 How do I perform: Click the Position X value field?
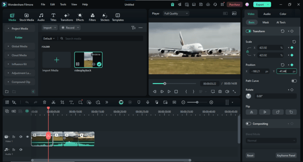point(259,71)
